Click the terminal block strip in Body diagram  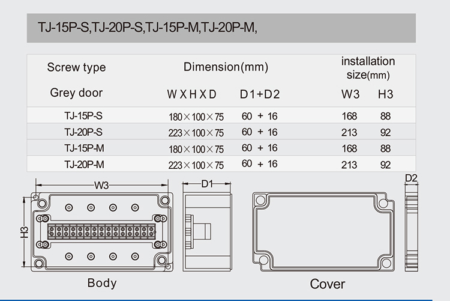pos(101,231)
